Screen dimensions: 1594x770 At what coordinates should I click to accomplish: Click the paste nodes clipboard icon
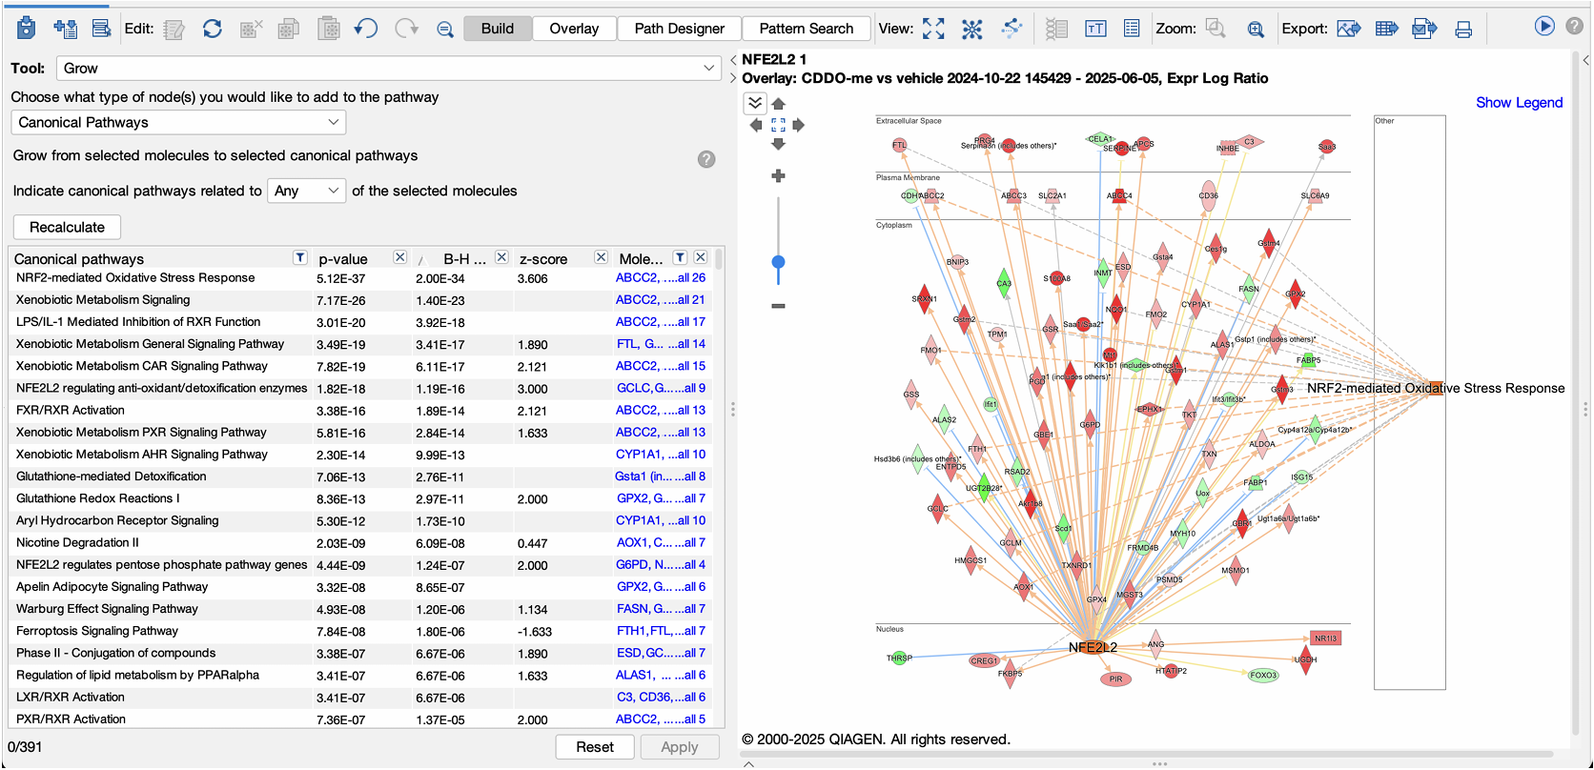(328, 29)
